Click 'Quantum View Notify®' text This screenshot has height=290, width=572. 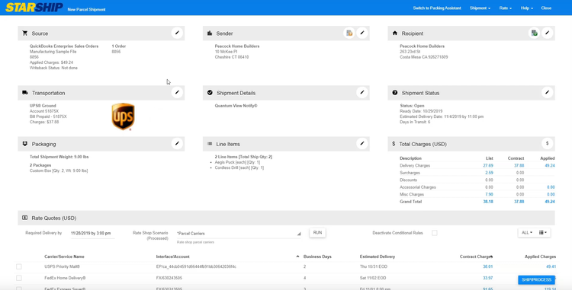[x=236, y=106]
